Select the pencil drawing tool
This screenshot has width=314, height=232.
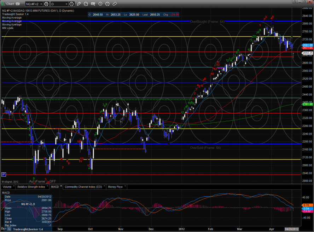[79, 4]
